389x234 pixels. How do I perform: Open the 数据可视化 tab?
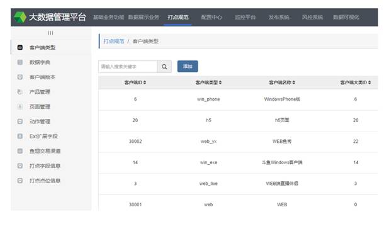point(346,18)
